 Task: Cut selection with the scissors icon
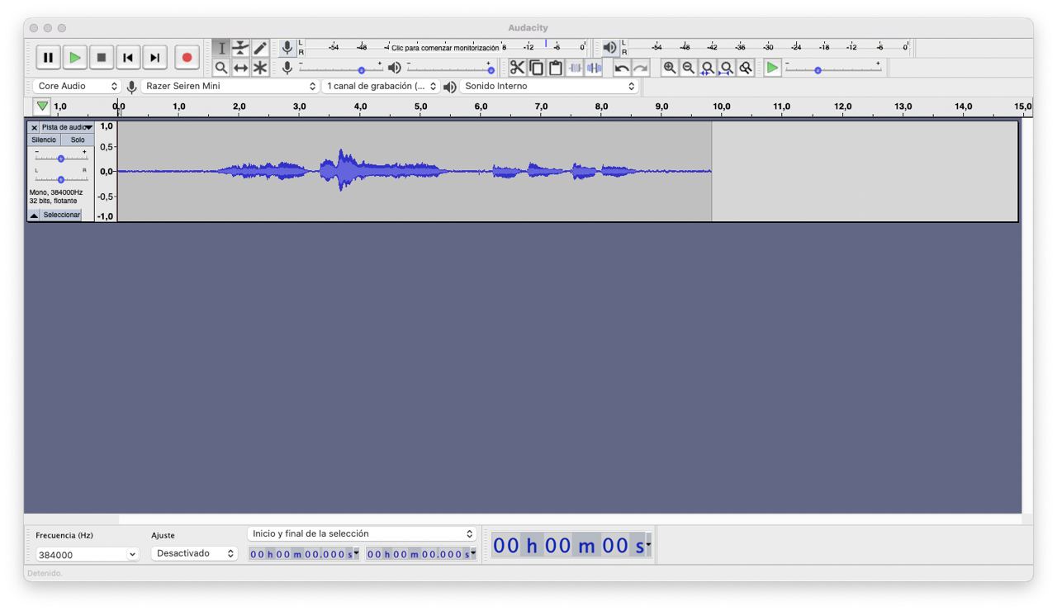[517, 68]
